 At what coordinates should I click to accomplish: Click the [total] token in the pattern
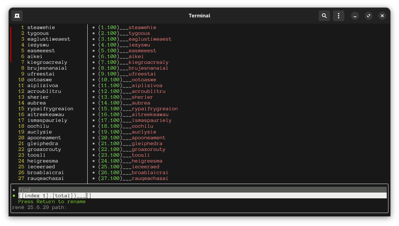tap(63, 196)
